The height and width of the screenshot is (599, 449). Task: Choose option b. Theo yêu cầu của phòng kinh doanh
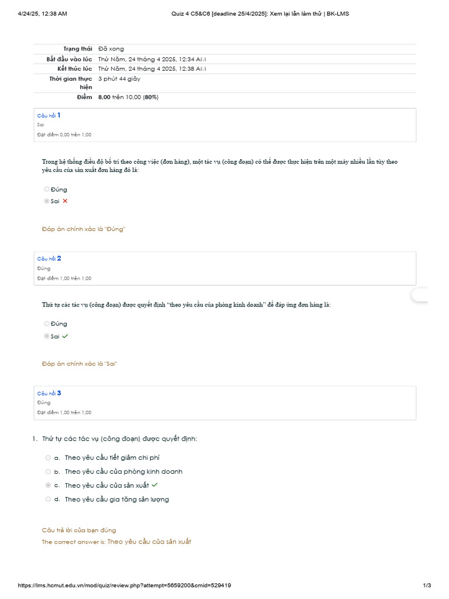point(48,471)
